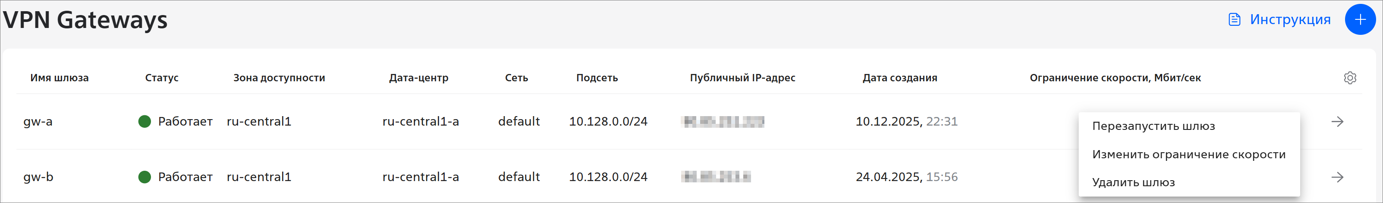Click the Публичный IP-адрес column header
This screenshot has width=1383, height=203.
click(x=742, y=78)
